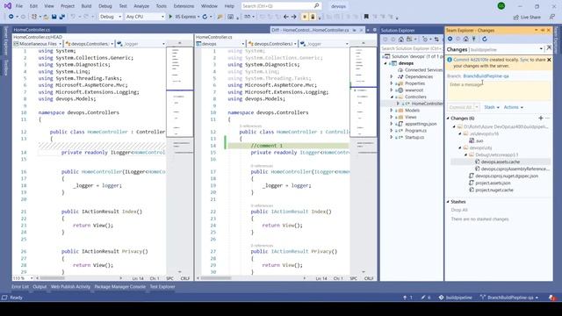Collapse the Controllers folder in Solution Explorer
Image resolution: width=562 pixels, height=316 pixels.
click(392, 97)
